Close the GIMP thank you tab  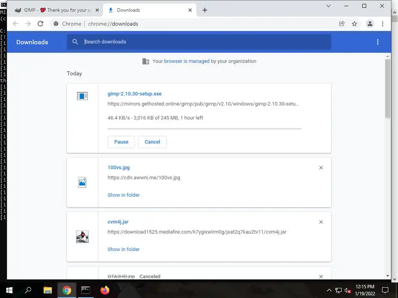click(x=97, y=10)
